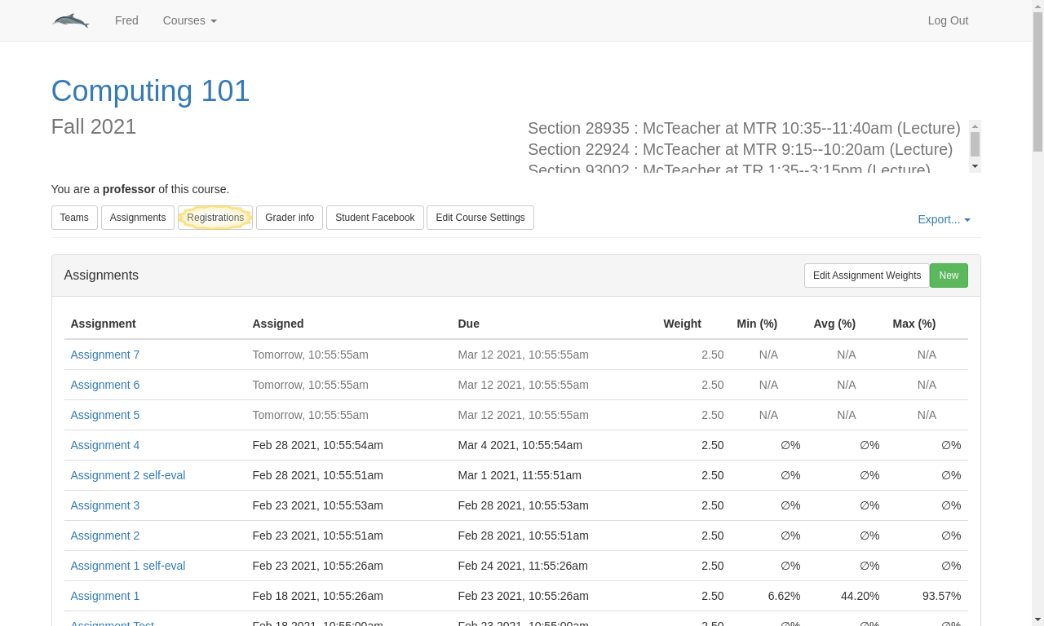Click the Grader info button
Viewport: 1044px width, 626px height.
pos(290,218)
